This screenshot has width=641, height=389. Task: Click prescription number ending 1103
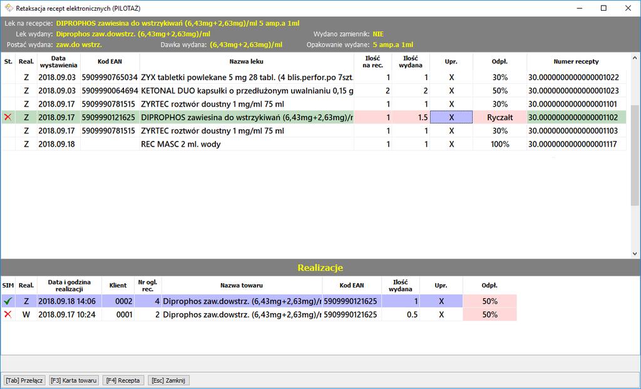tap(573, 131)
